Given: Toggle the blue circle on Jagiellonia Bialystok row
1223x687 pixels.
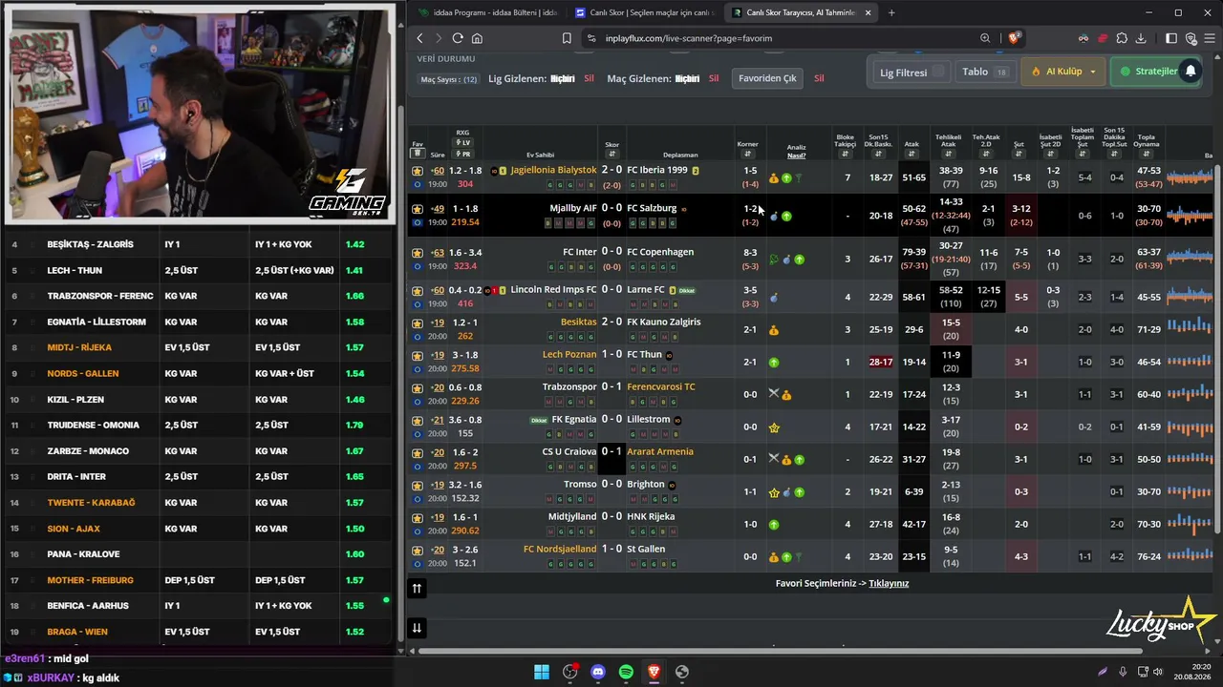Looking at the screenshot, I should tap(418, 184).
